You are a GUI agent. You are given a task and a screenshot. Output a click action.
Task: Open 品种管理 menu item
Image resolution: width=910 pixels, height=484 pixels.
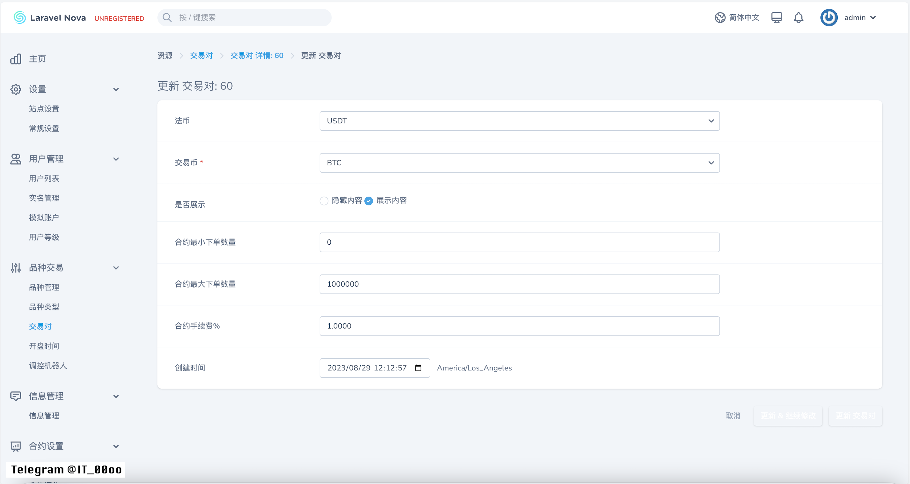pyautogui.click(x=44, y=287)
